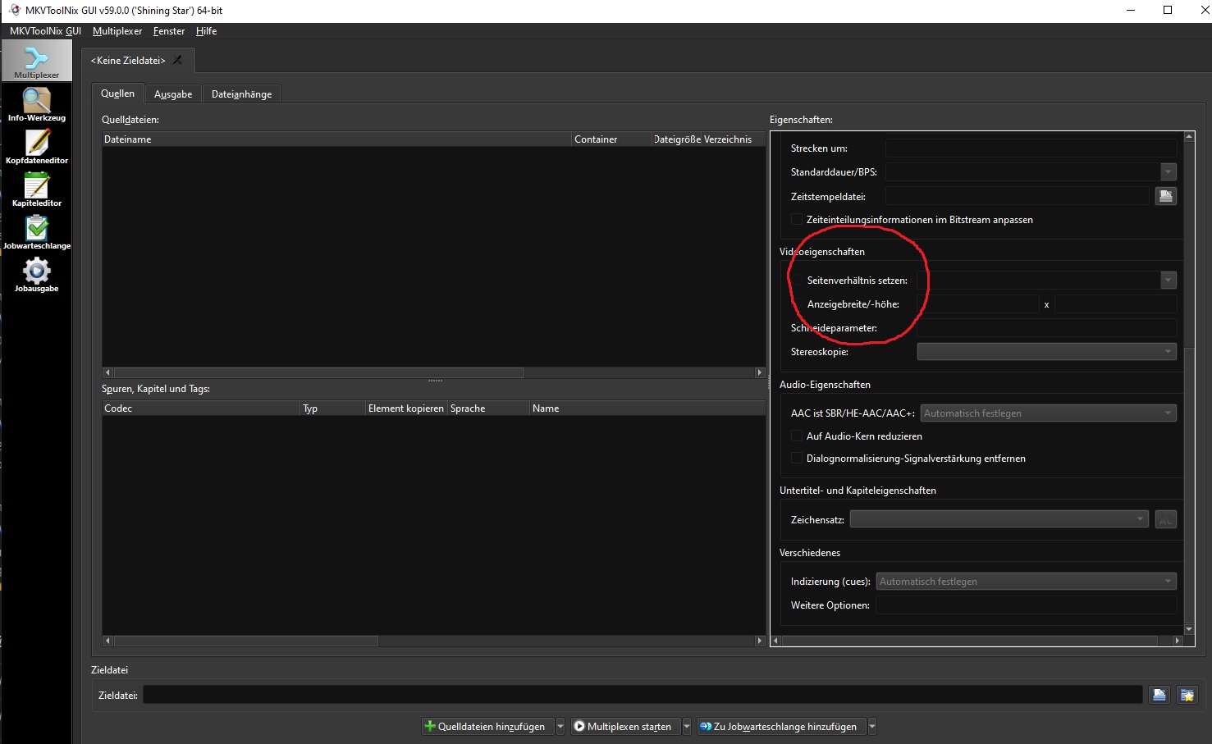This screenshot has height=744, width=1212.
Task: Enable Dialognormalisierung-Signalverstärkung entfernen checkbox
Action: (796, 459)
